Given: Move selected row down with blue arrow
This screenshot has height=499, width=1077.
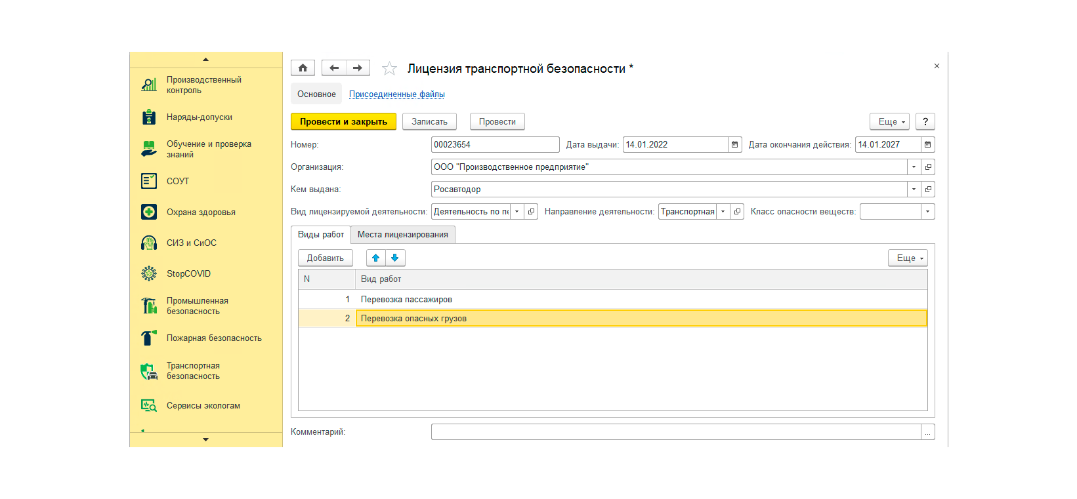Looking at the screenshot, I should [395, 258].
